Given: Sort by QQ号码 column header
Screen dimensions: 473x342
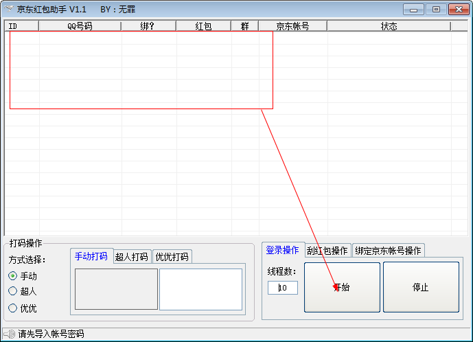Looking at the screenshot, I should click(80, 26).
